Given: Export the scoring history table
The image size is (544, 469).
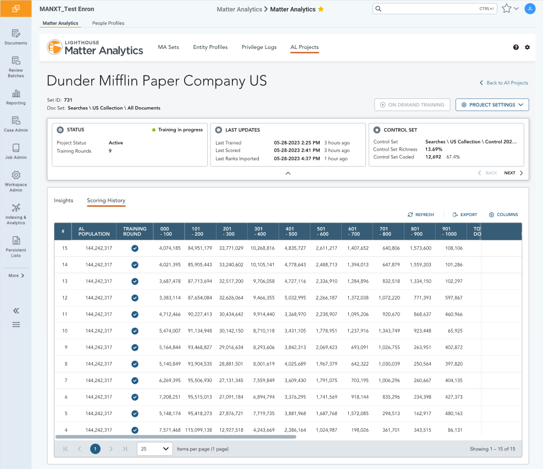Looking at the screenshot, I should [465, 214].
